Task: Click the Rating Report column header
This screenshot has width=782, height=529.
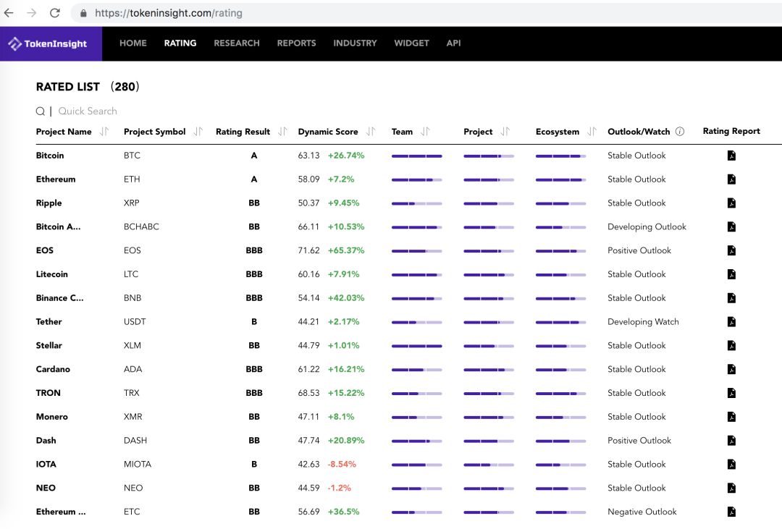Action: click(731, 131)
